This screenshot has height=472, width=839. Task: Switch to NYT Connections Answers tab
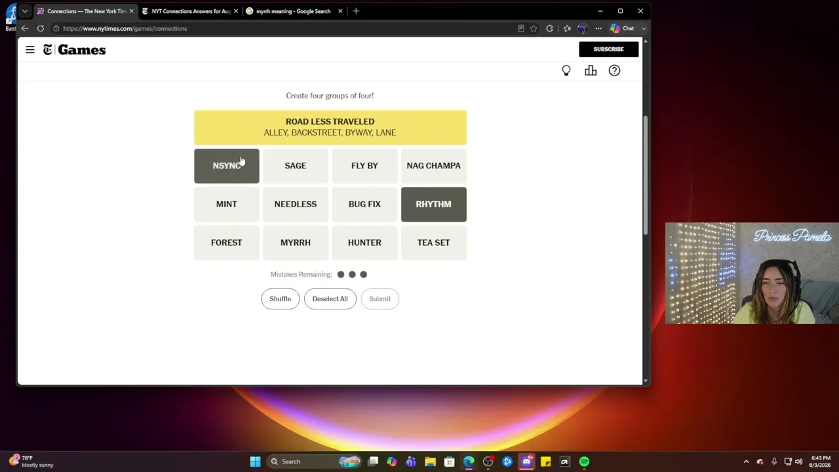point(189,11)
